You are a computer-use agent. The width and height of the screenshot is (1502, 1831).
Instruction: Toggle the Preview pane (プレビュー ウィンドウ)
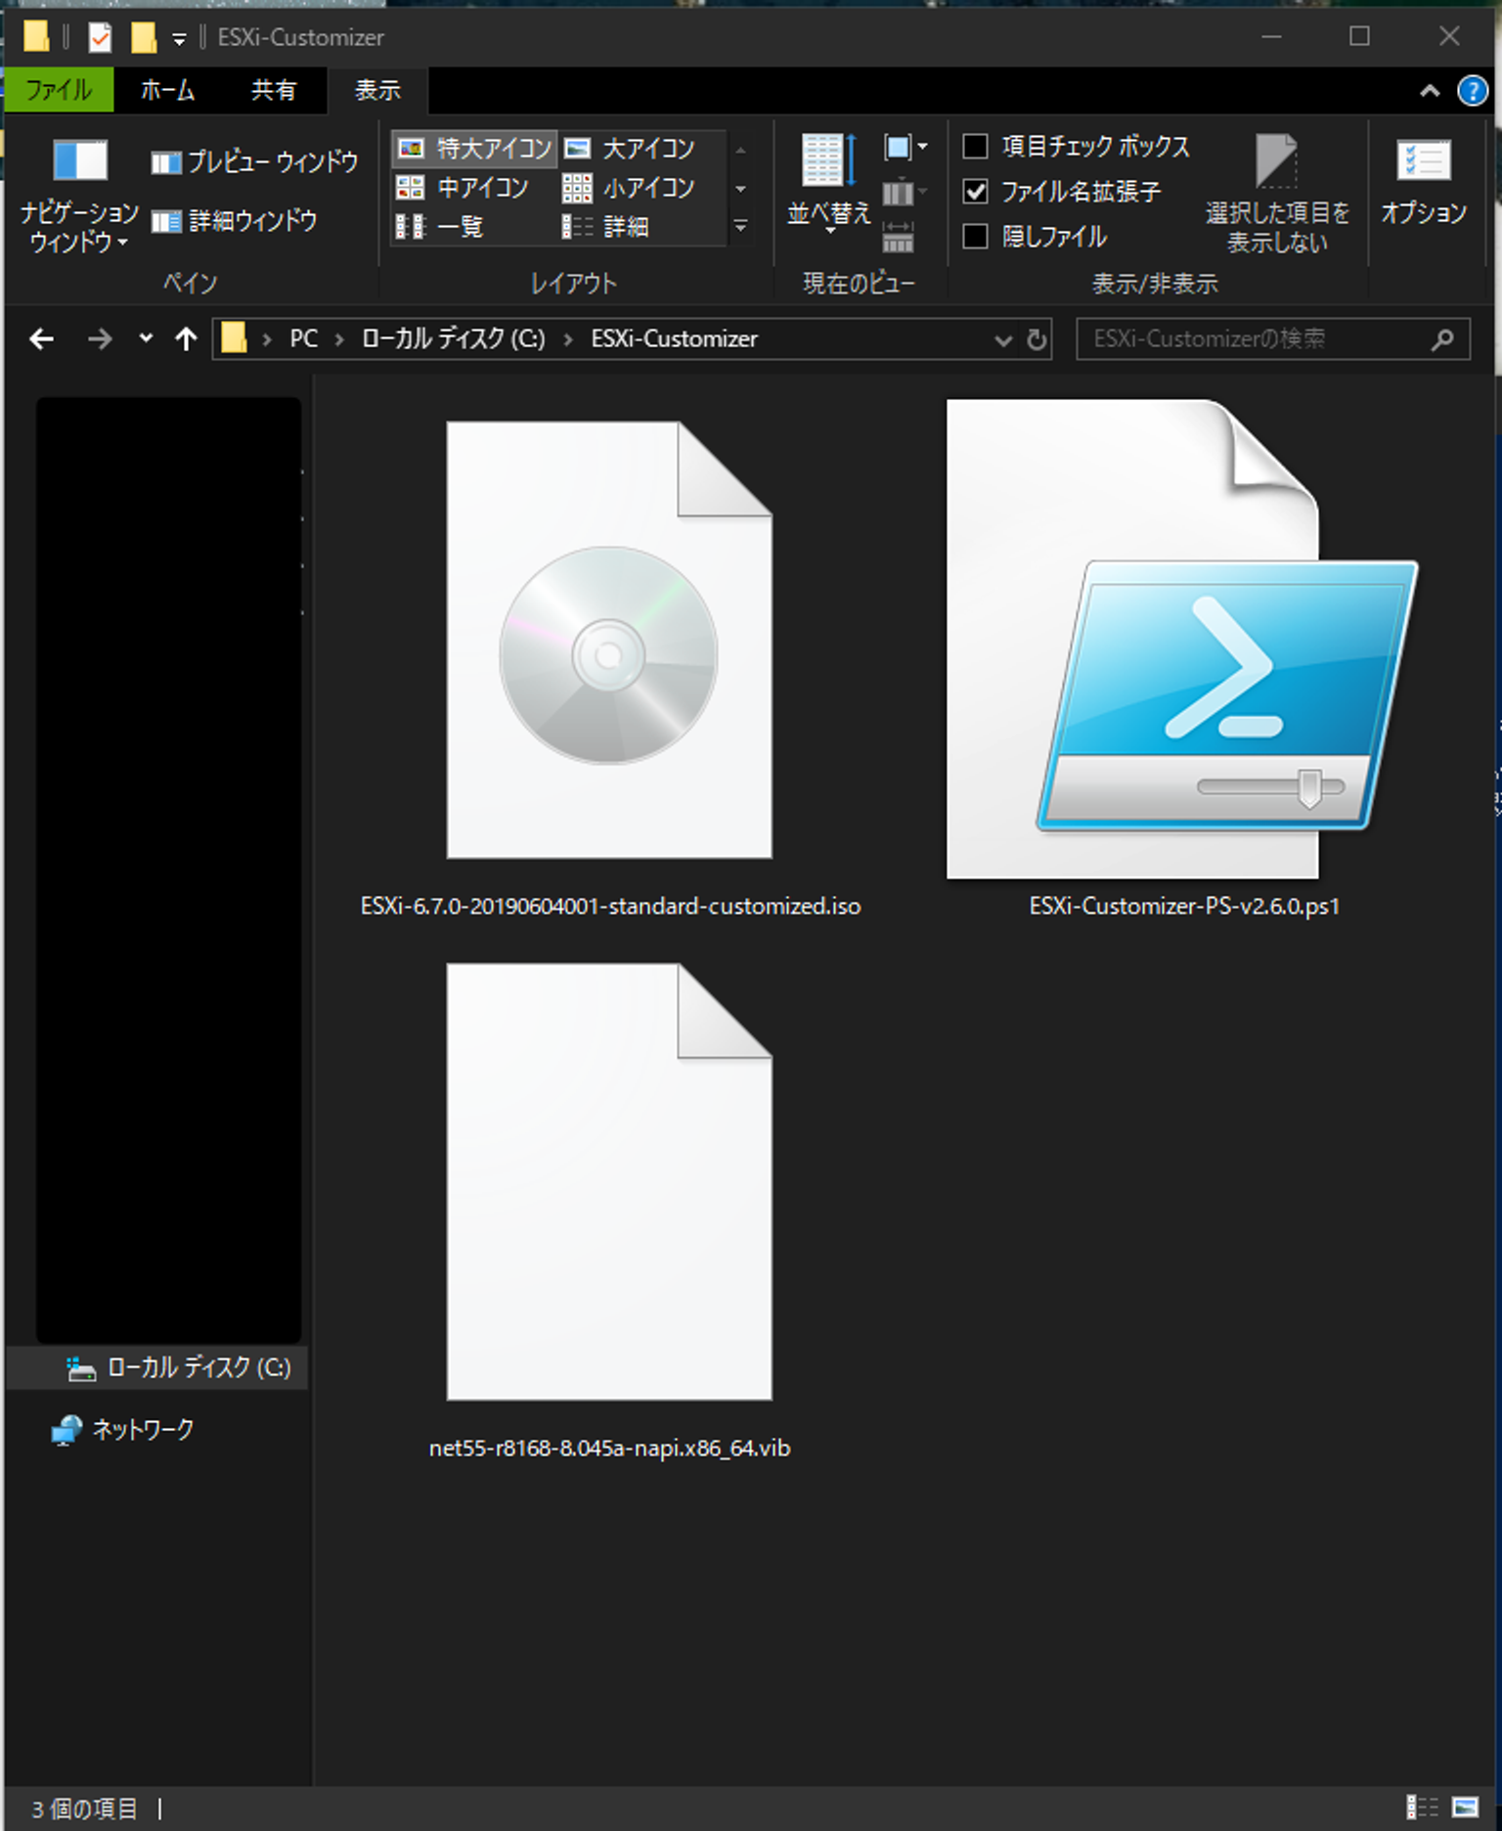254,161
